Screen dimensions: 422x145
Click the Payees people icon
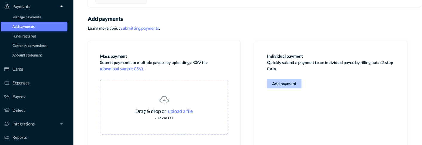click(7, 96)
